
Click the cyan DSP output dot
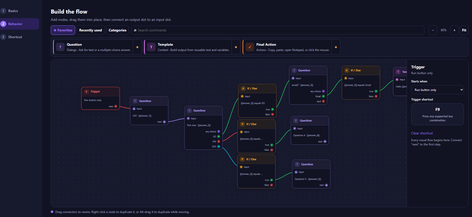coord(219,147)
